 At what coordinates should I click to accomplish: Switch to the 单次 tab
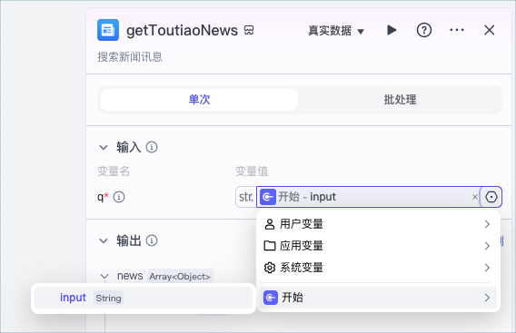point(200,100)
